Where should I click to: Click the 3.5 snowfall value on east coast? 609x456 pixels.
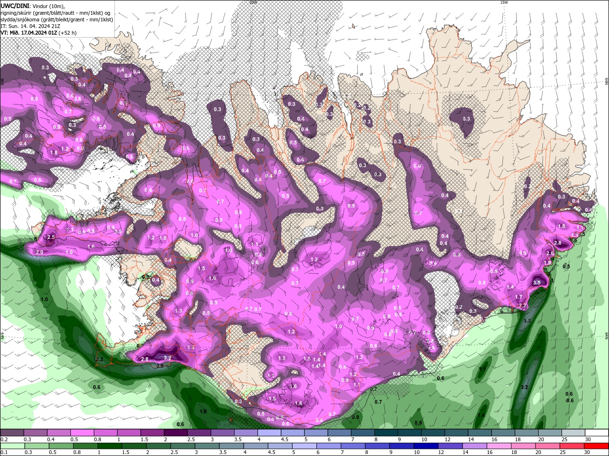537,283
